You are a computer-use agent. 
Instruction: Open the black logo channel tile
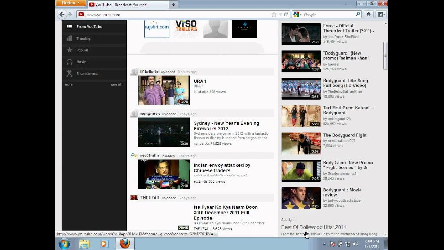point(245,29)
